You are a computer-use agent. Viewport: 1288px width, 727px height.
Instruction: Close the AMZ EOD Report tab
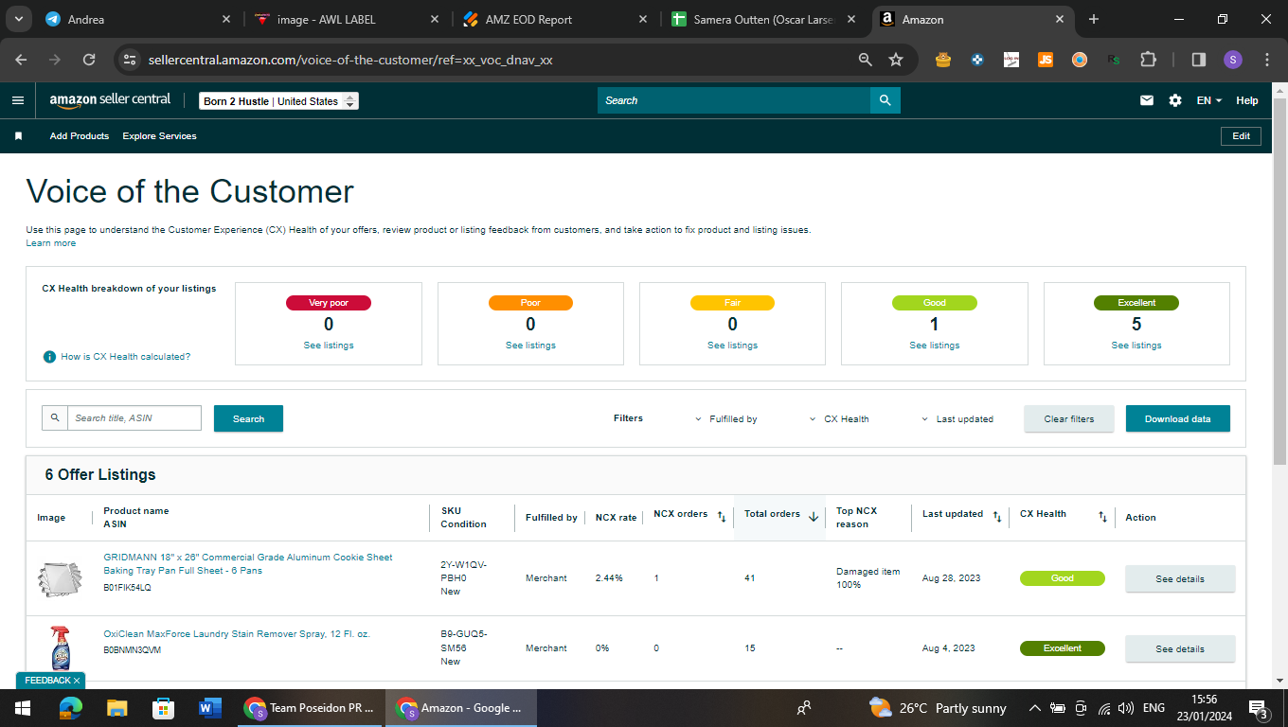pos(642,19)
